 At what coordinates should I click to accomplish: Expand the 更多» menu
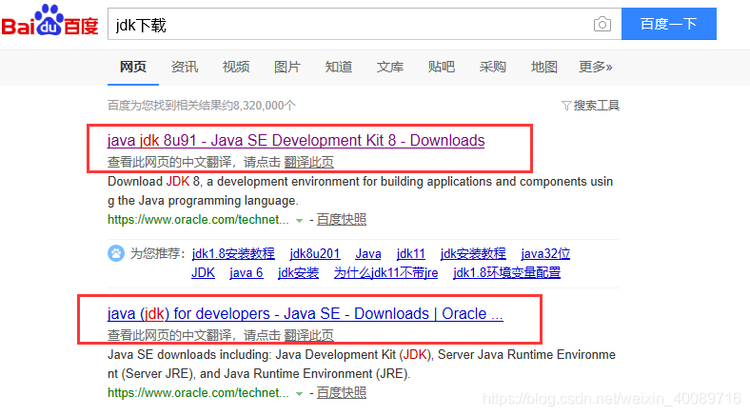pyautogui.click(x=596, y=67)
